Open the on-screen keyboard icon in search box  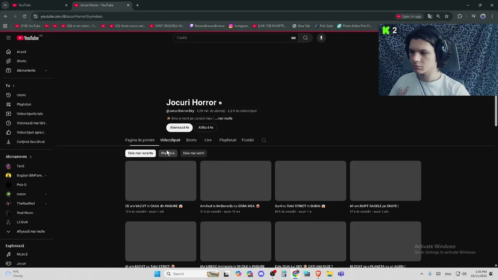click(293, 38)
